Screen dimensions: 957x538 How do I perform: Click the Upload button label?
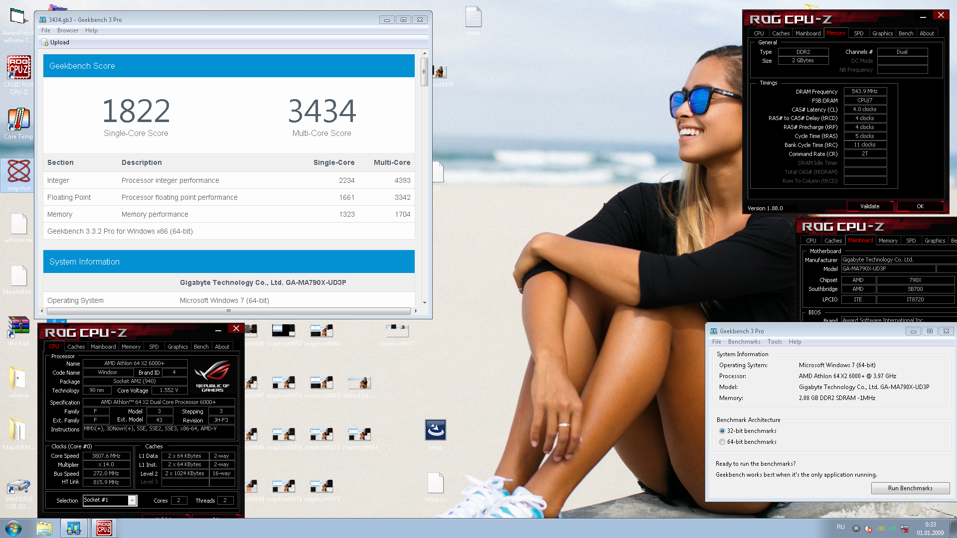[x=60, y=42]
